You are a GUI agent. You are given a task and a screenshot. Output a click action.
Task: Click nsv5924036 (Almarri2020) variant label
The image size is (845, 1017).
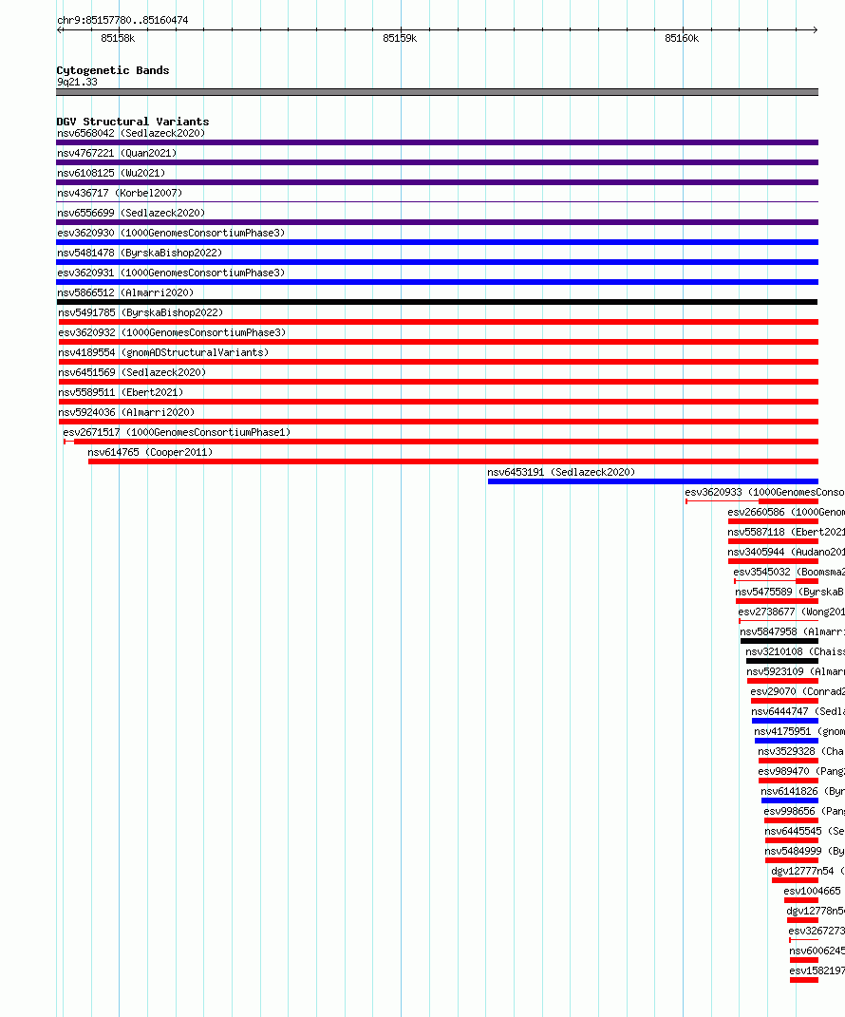[x=126, y=412]
